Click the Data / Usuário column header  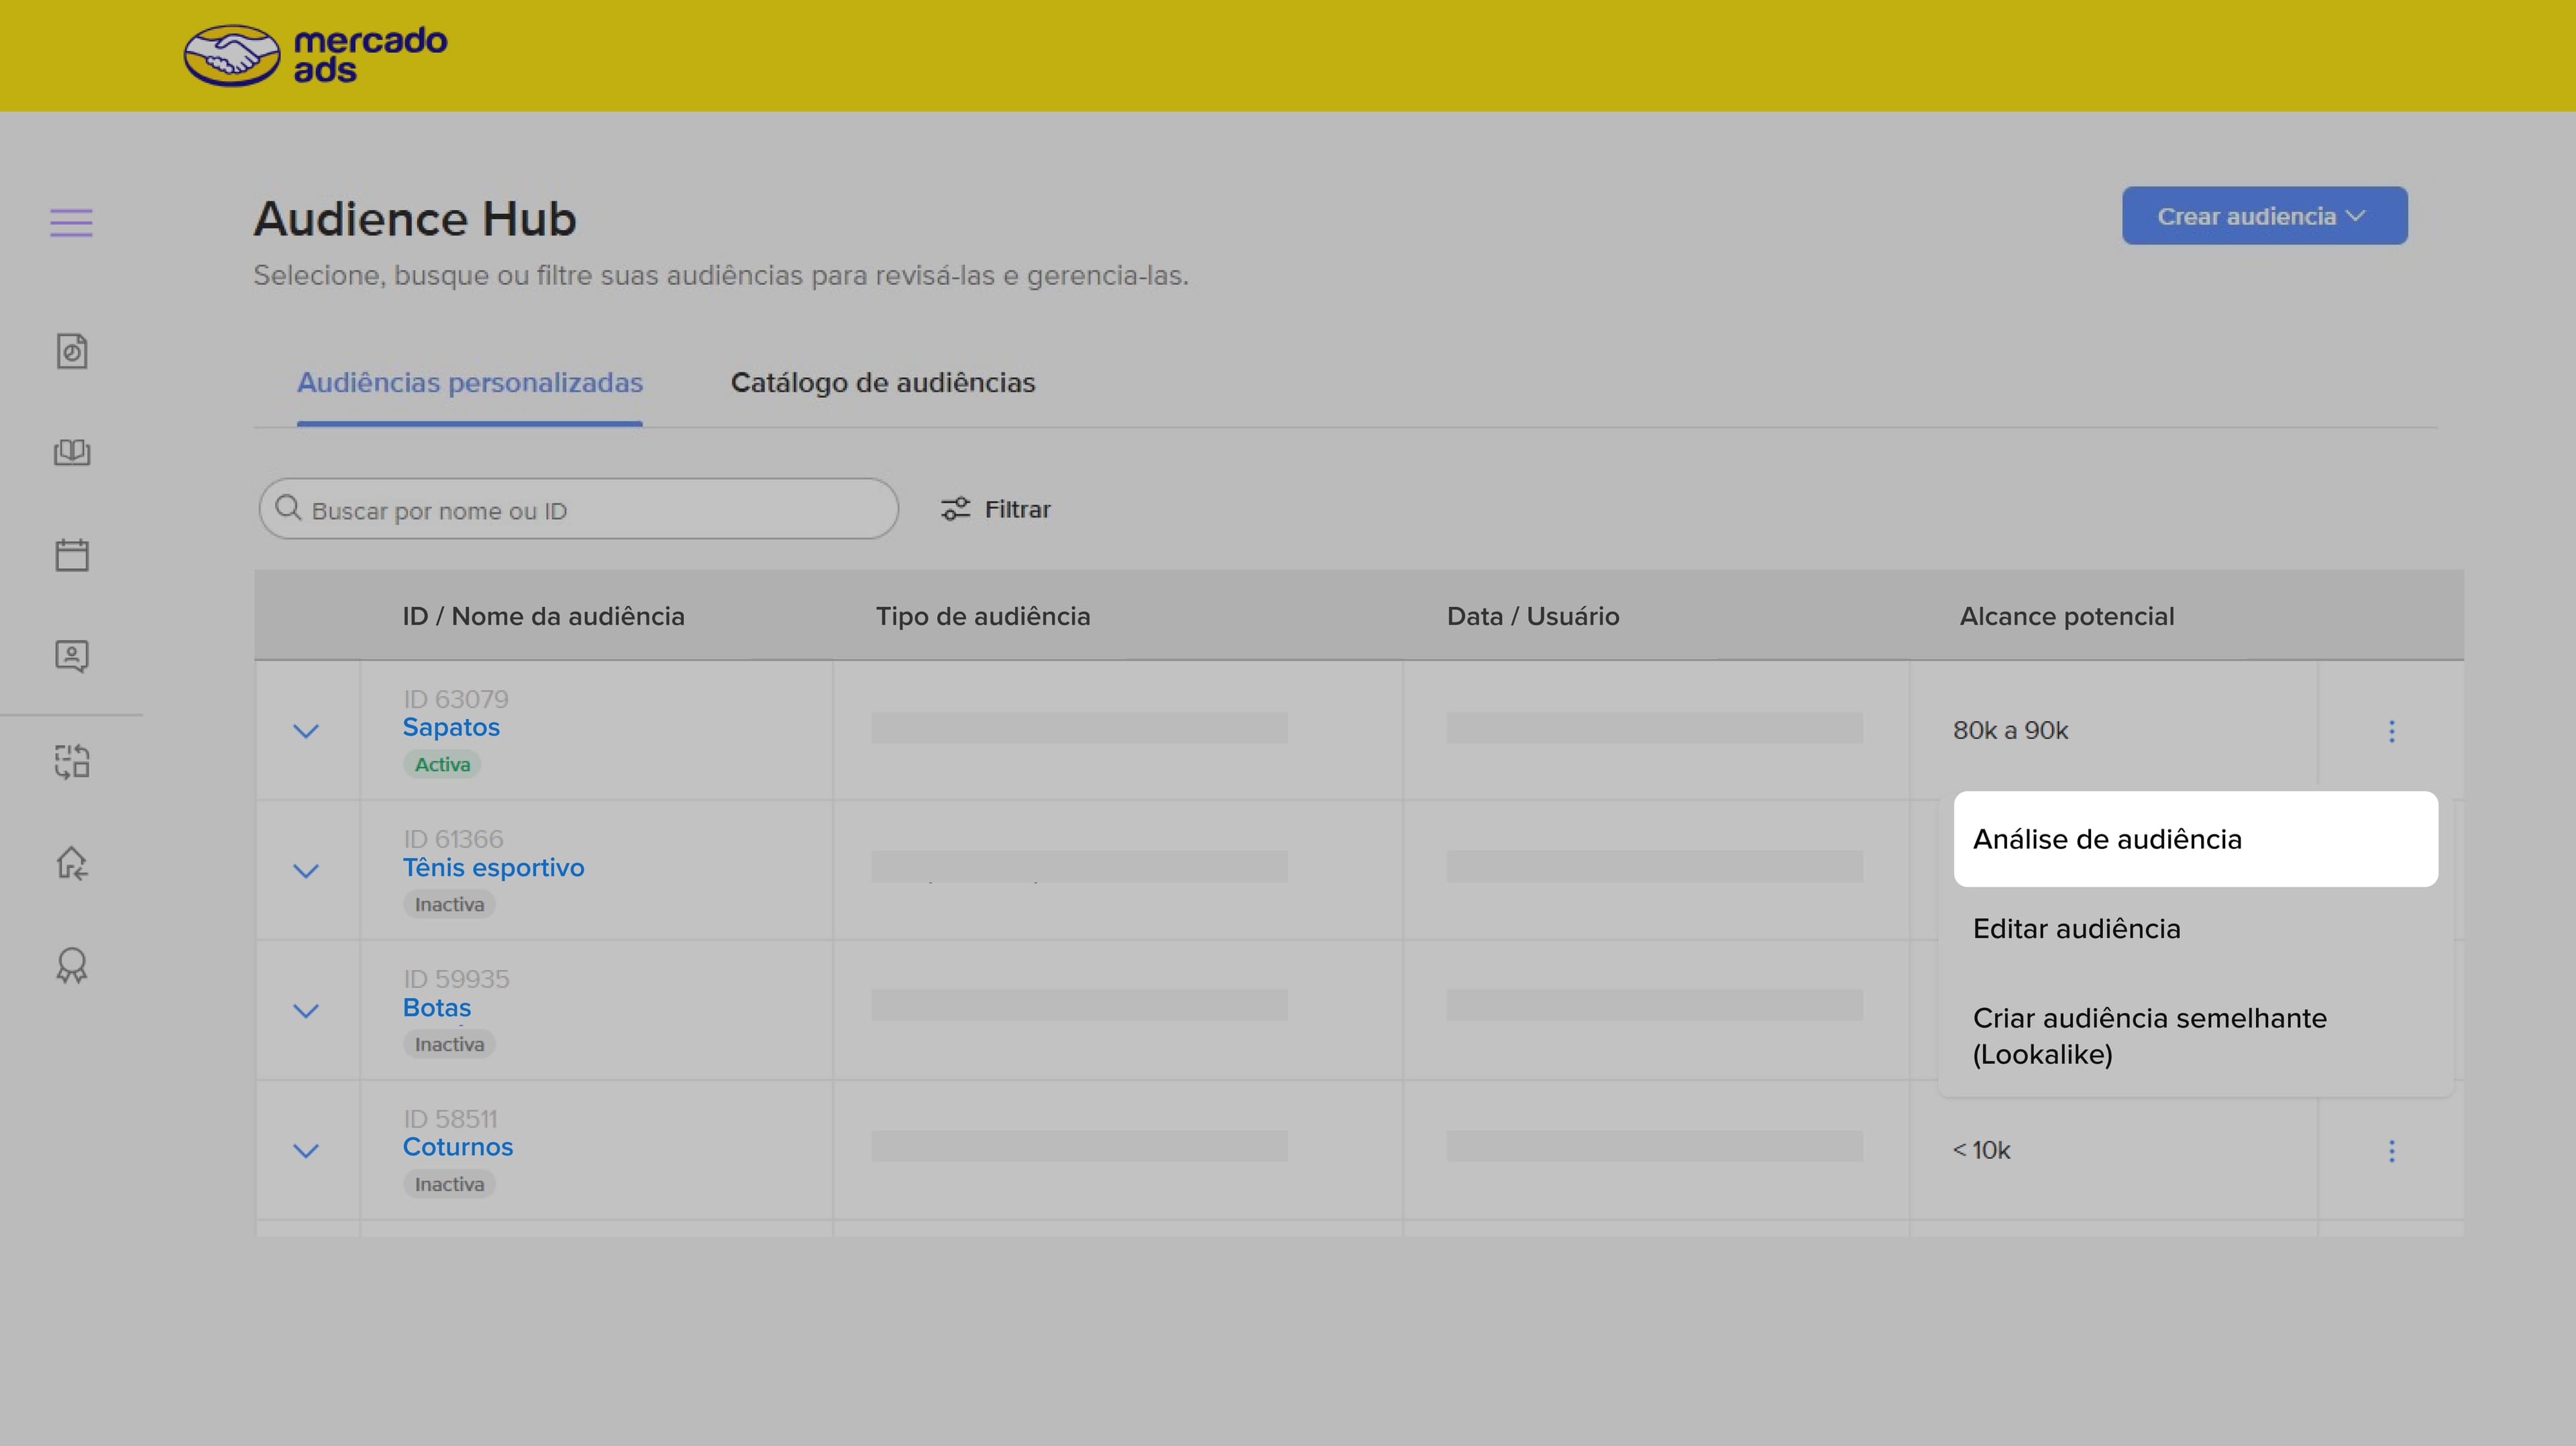coord(1533,616)
